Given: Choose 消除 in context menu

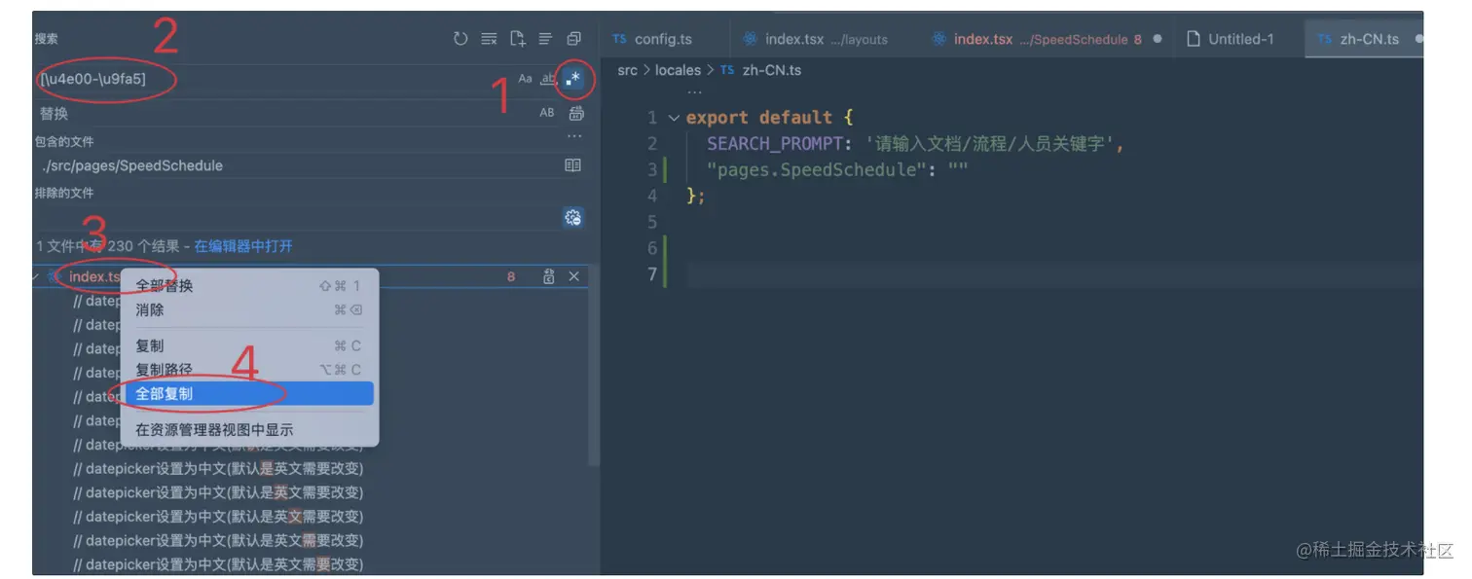Looking at the screenshot, I should (x=249, y=310).
